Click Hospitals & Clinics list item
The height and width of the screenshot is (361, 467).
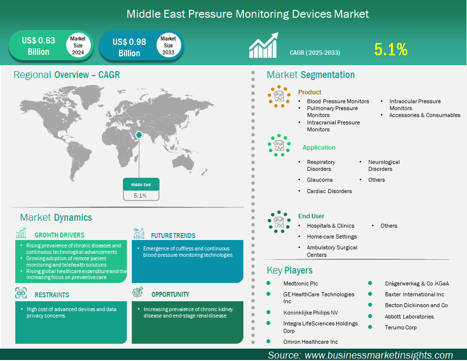[331, 226]
